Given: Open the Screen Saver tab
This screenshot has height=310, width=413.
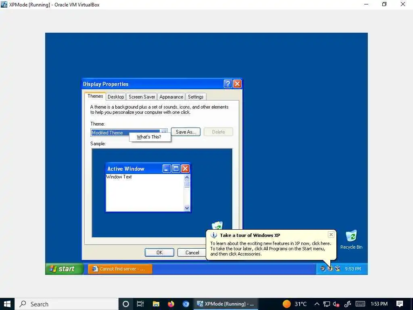Looking at the screenshot, I should coord(142,97).
